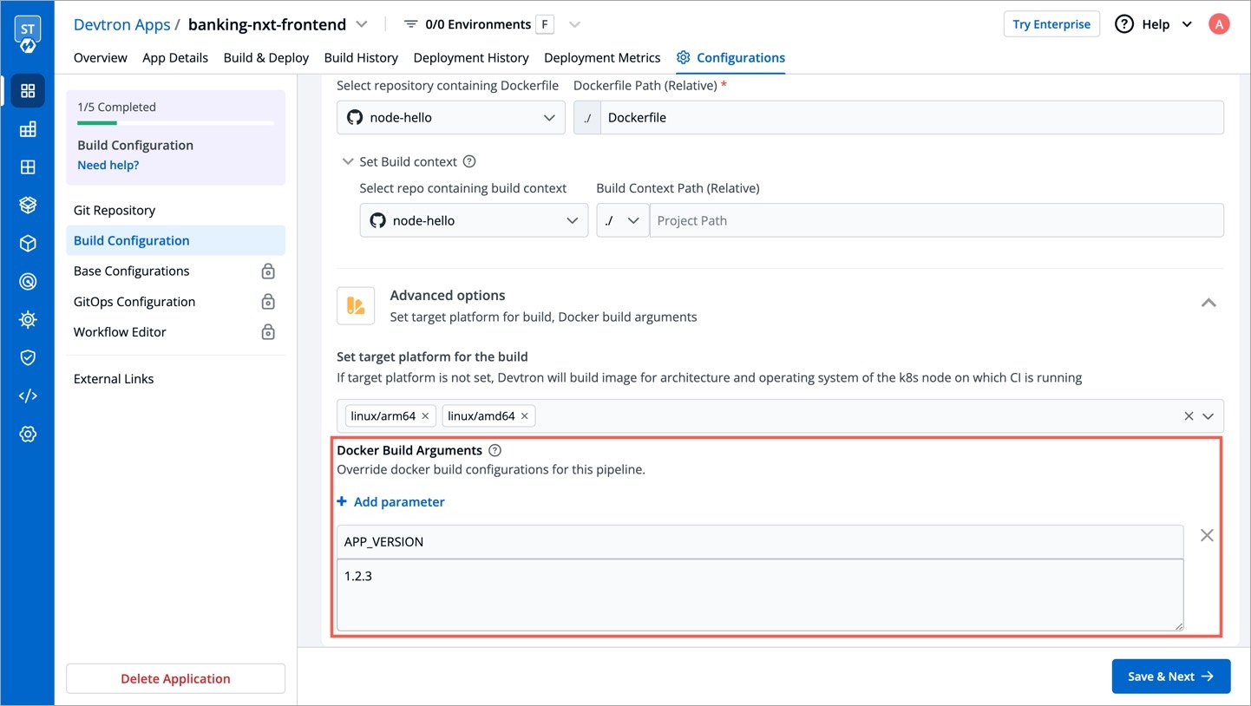
Task: Focus the Dockerfile Path input field
Action: [x=912, y=118]
